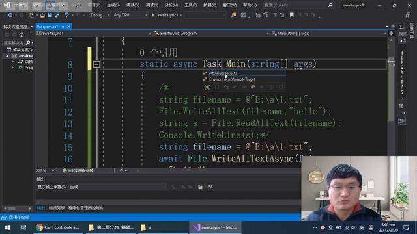Collapse the Main method outline toggle
417x234 pixels.
coord(96,64)
